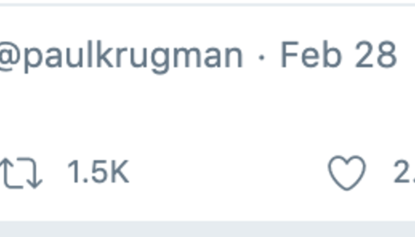Like the tweet with the heart icon
Image resolution: width=415 pixels, height=237 pixels.
[x=347, y=174]
